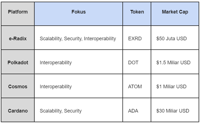Viewport: 200px width, 123px height.
Task: Click the $50 Juta USD cell
Action: [175, 38]
